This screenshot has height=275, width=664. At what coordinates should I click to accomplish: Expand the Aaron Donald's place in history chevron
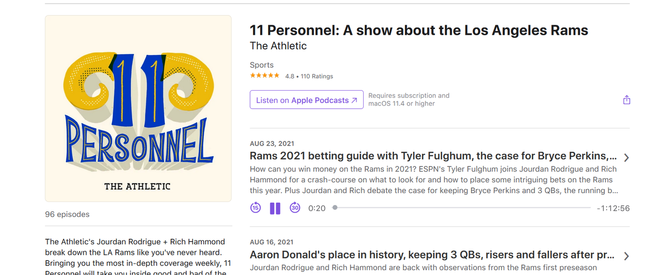click(626, 256)
